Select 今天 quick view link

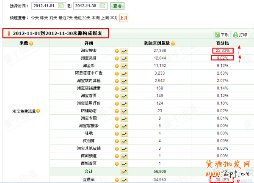click(x=35, y=18)
